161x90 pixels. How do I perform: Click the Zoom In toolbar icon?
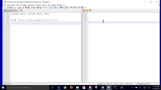pos(44,7)
